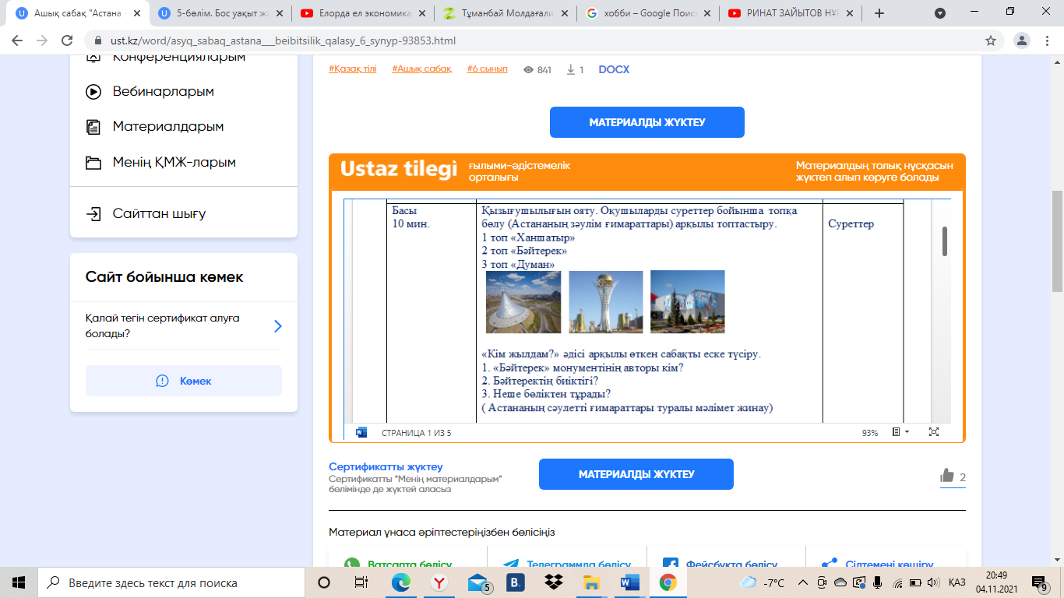Open a new browser tab
This screenshot has width=1064, height=598.
click(879, 13)
